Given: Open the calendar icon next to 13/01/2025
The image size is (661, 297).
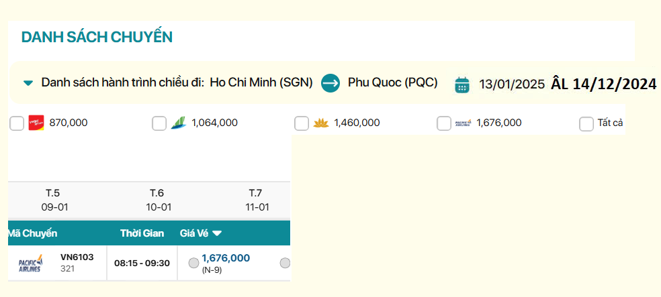Looking at the screenshot, I should (461, 84).
